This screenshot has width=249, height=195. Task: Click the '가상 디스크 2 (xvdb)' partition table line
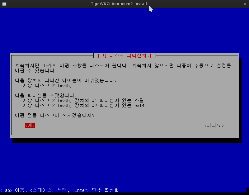(47, 86)
